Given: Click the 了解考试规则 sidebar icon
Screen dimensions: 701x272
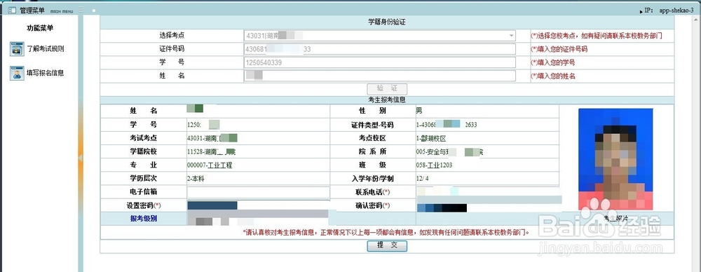Looking at the screenshot, I should click(x=17, y=49).
